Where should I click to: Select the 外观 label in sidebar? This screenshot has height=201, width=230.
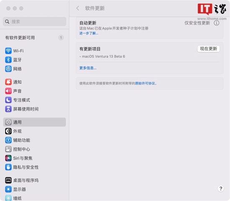tap(17, 131)
